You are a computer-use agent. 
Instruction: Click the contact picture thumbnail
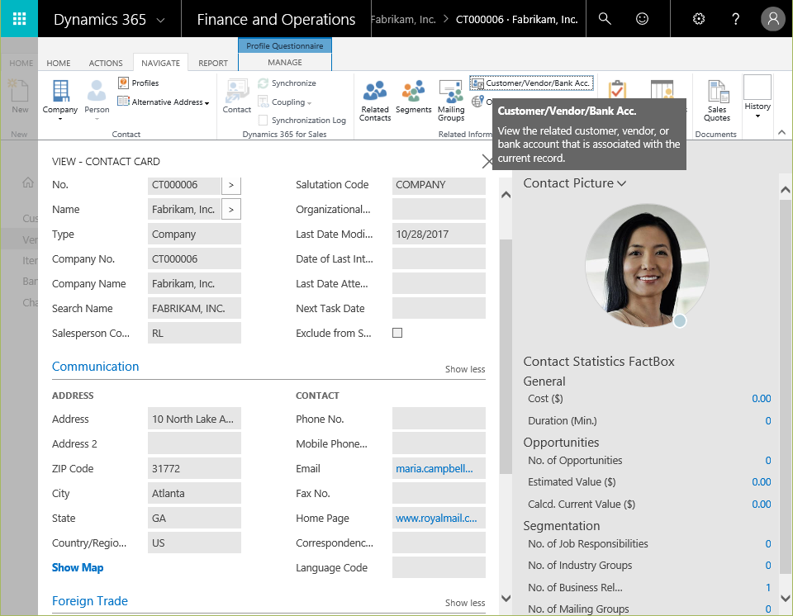click(x=647, y=265)
